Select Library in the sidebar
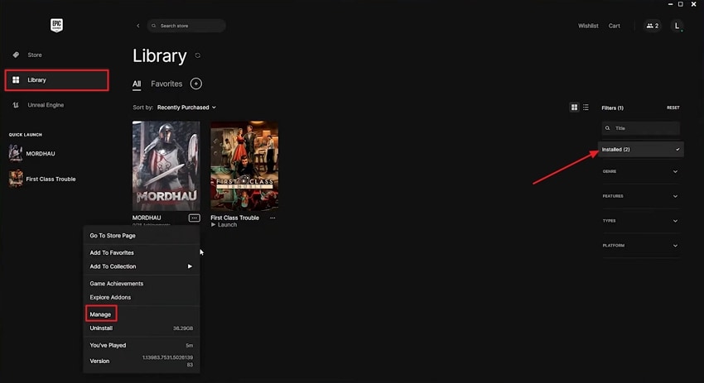The image size is (704, 383). pos(56,80)
